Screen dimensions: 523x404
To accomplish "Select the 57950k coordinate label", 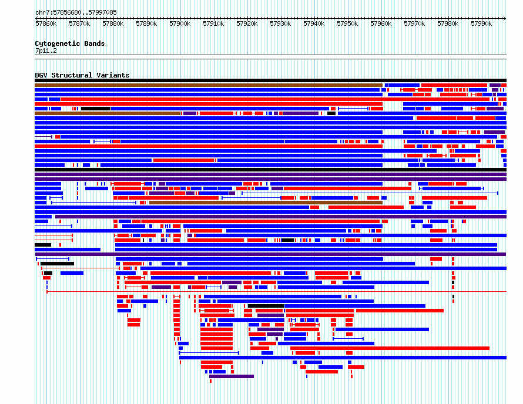I will coord(347,24).
